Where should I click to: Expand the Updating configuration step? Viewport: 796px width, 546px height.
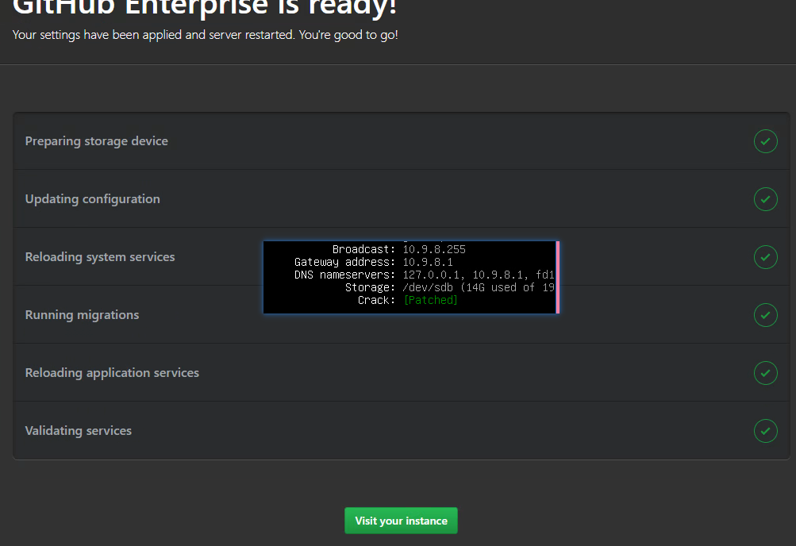point(92,198)
